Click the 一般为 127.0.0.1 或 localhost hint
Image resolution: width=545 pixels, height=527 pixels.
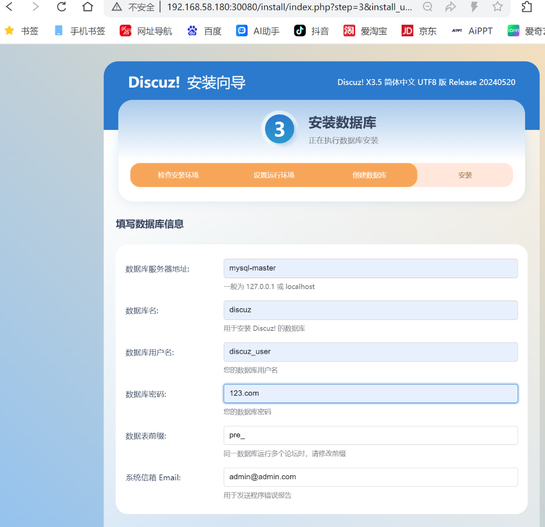269,287
